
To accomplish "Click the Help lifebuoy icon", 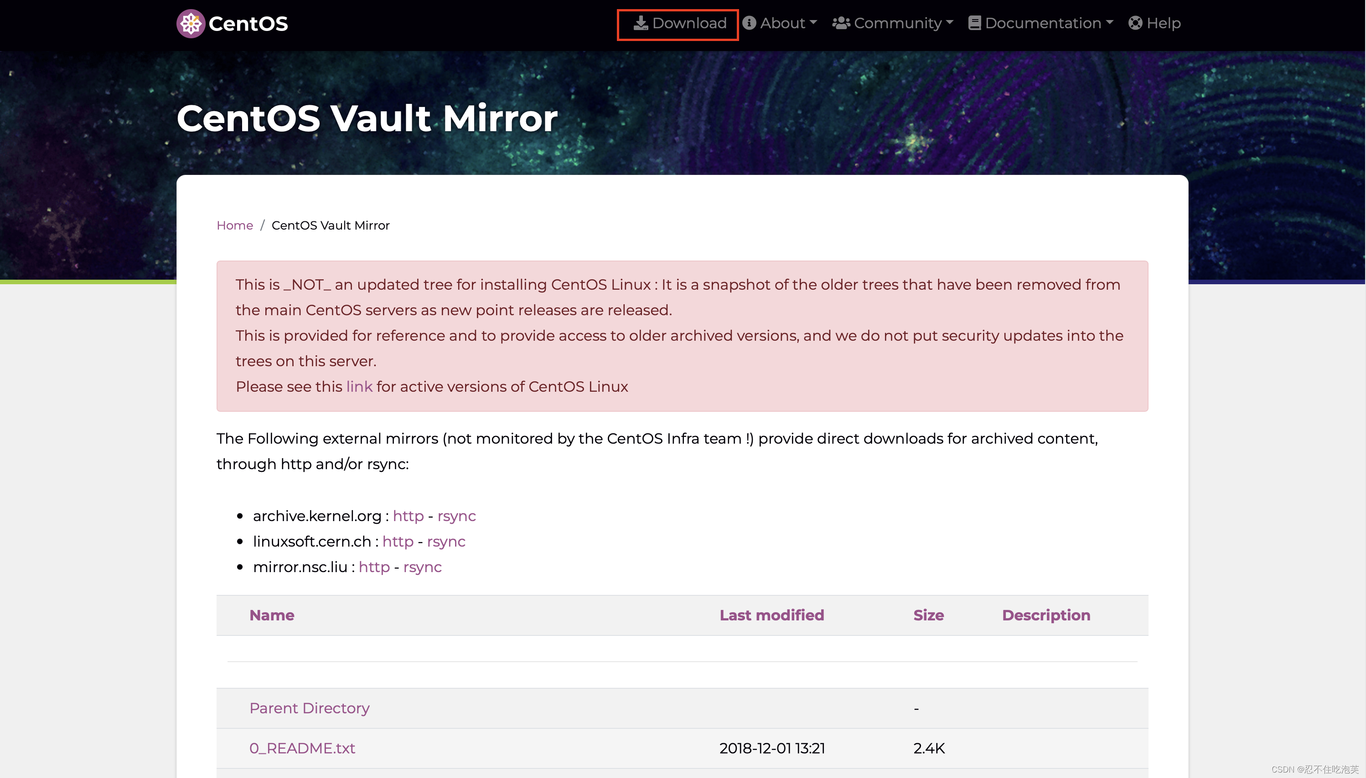I will pyautogui.click(x=1135, y=24).
